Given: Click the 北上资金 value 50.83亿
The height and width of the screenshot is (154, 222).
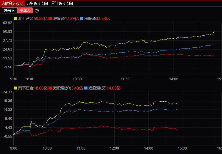Looking at the screenshot, I should tap(40, 18).
